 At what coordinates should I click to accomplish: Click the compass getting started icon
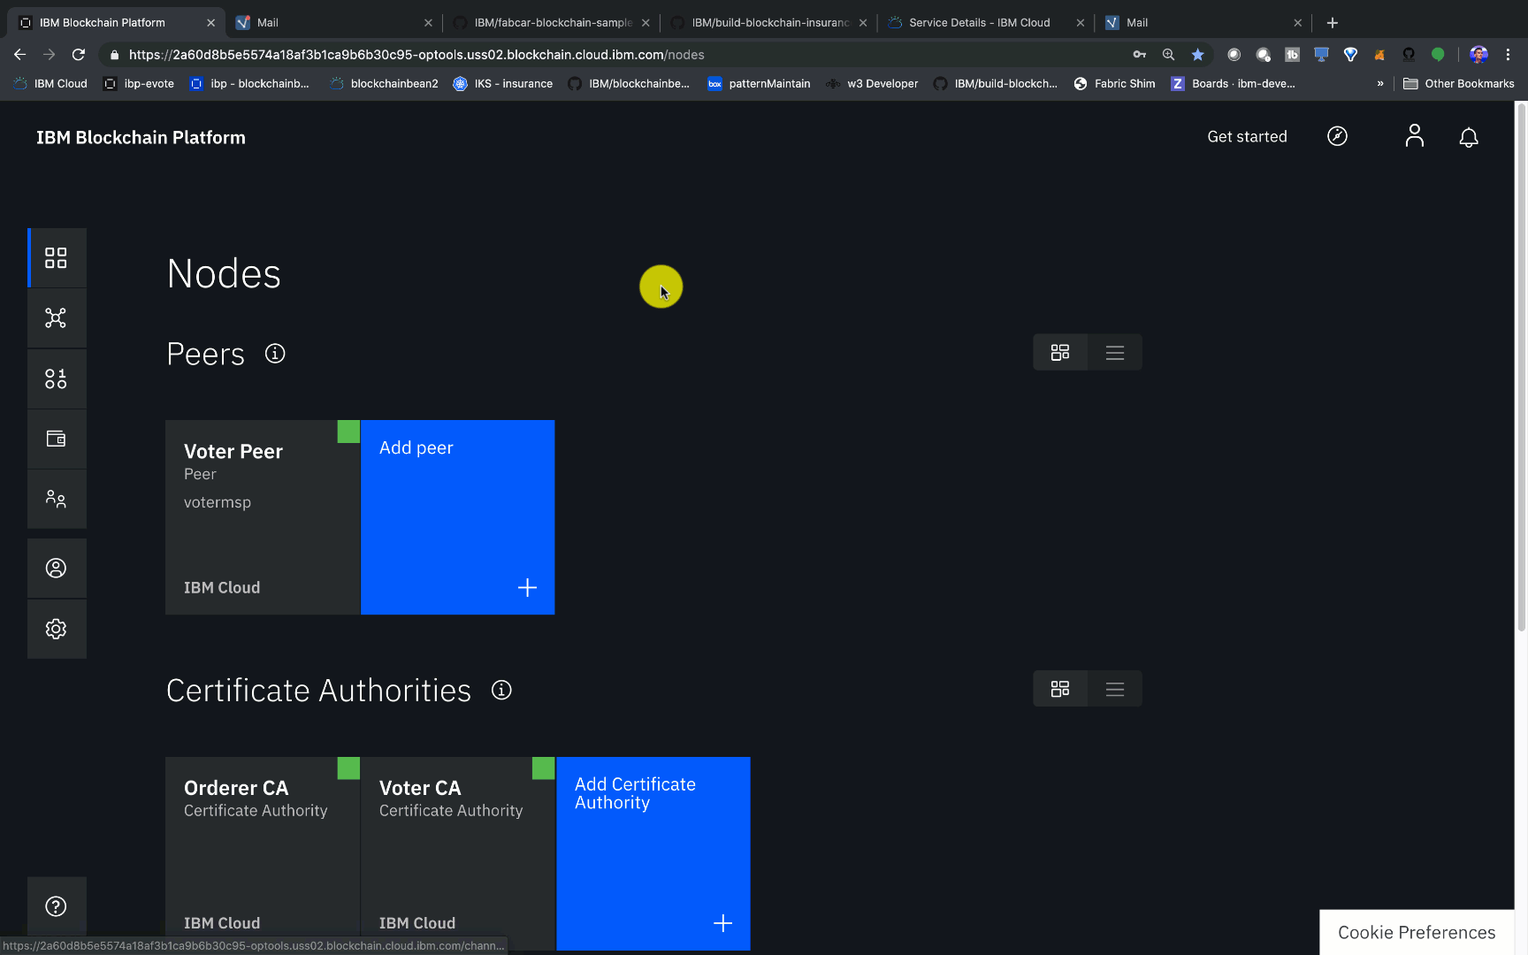point(1337,136)
